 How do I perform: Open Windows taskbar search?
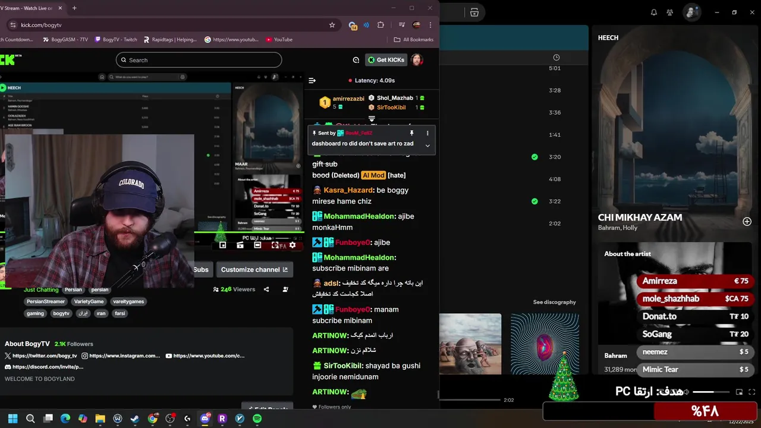tap(30, 418)
